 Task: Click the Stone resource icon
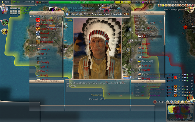pos(140,57)
